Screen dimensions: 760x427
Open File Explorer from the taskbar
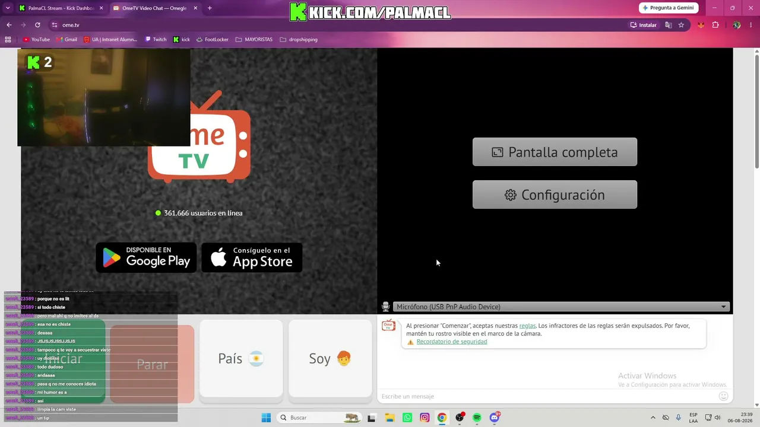pyautogui.click(x=389, y=418)
